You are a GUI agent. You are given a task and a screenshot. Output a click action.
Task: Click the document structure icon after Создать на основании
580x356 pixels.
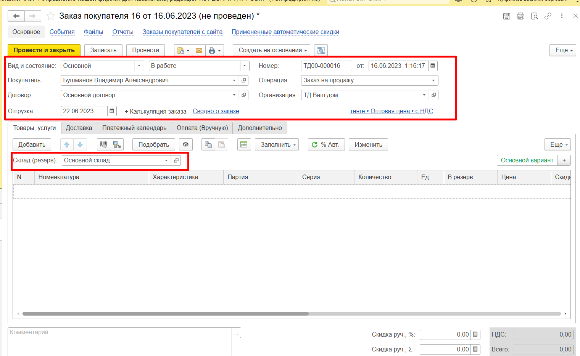[321, 50]
